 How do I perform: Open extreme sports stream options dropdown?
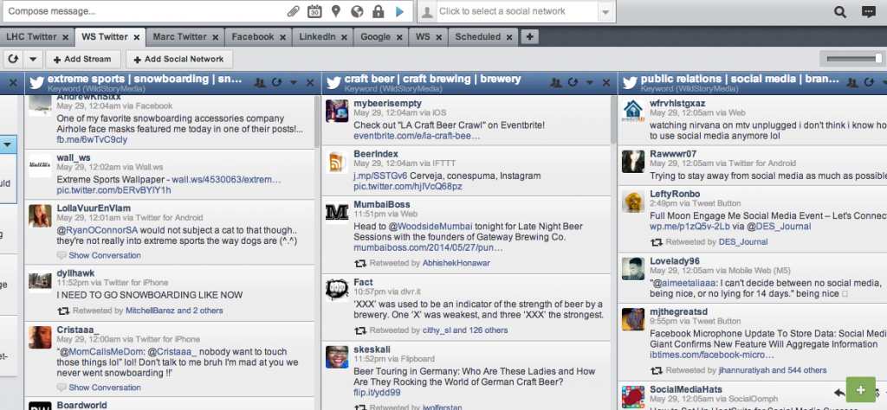pyautogui.click(x=294, y=83)
